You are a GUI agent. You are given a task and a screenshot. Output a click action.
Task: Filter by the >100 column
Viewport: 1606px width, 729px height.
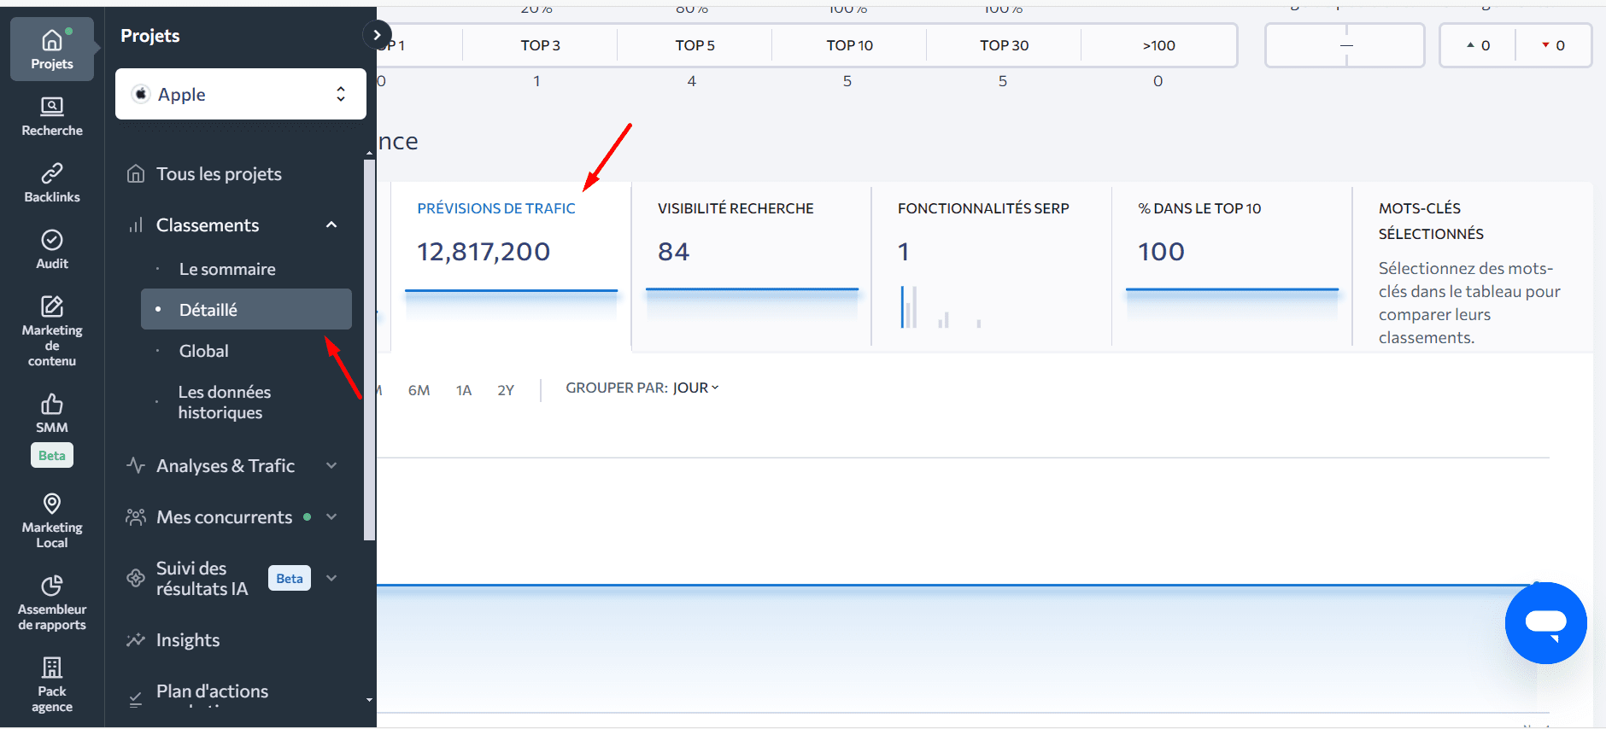(1158, 45)
